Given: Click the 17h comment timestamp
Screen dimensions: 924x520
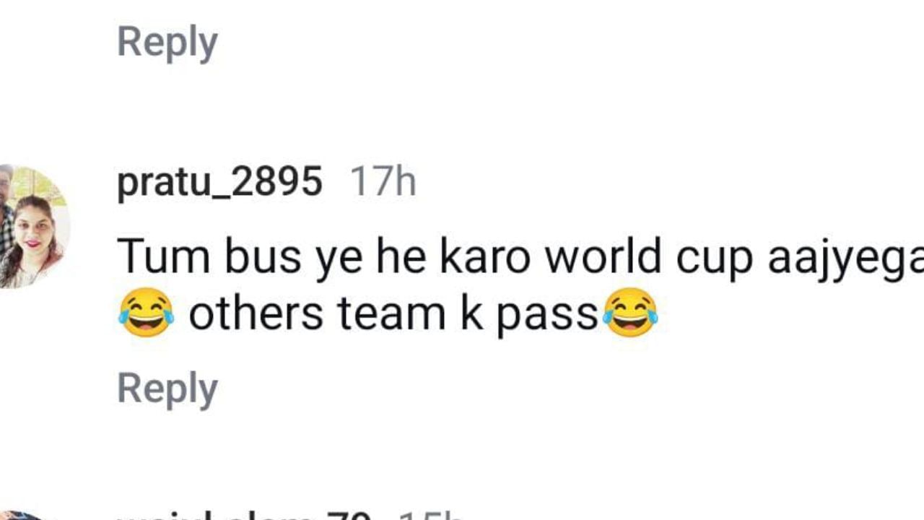Looking at the screenshot, I should 383,181.
